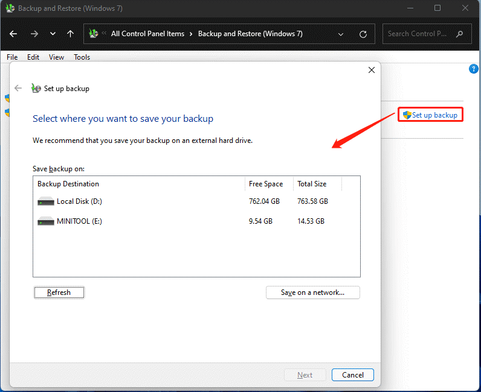Select the MINITOOL (E:) drive icon

coord(46,221)
